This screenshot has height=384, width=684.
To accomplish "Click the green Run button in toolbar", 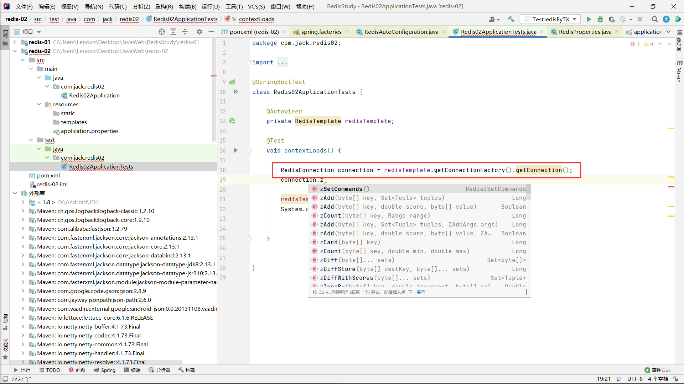I will [x=589, y=19].
